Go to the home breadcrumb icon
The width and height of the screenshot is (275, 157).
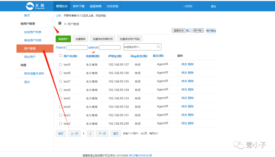[x=60, y=23]
